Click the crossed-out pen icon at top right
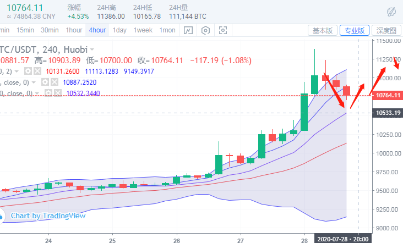The width and height of the screenshot is (403, 243). click(x=391, y=12)
